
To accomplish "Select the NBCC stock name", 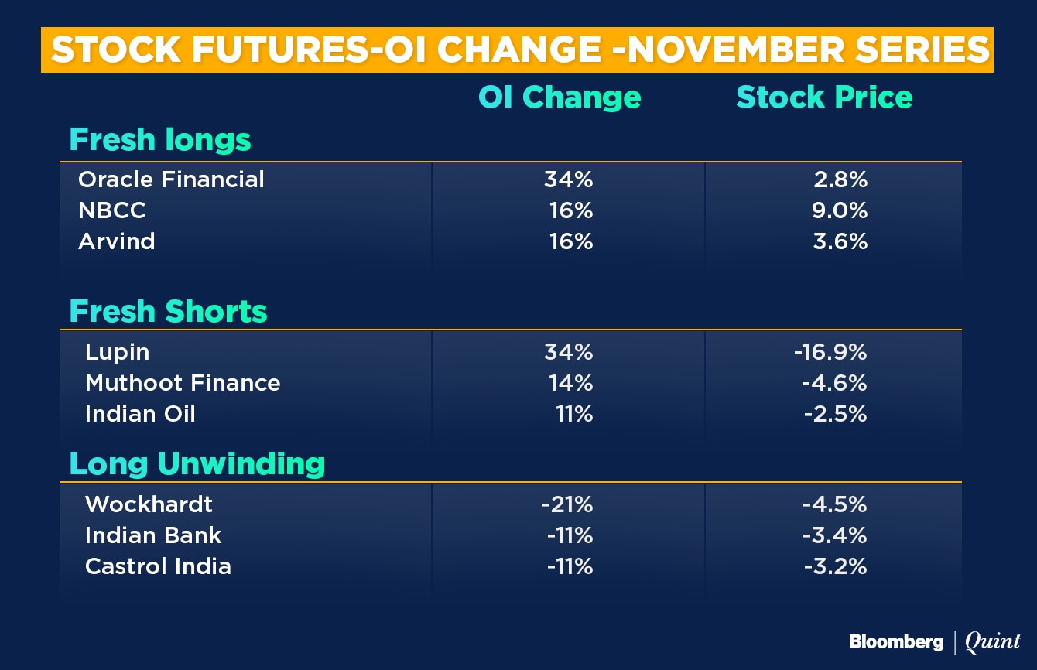I will coord(112,210).
